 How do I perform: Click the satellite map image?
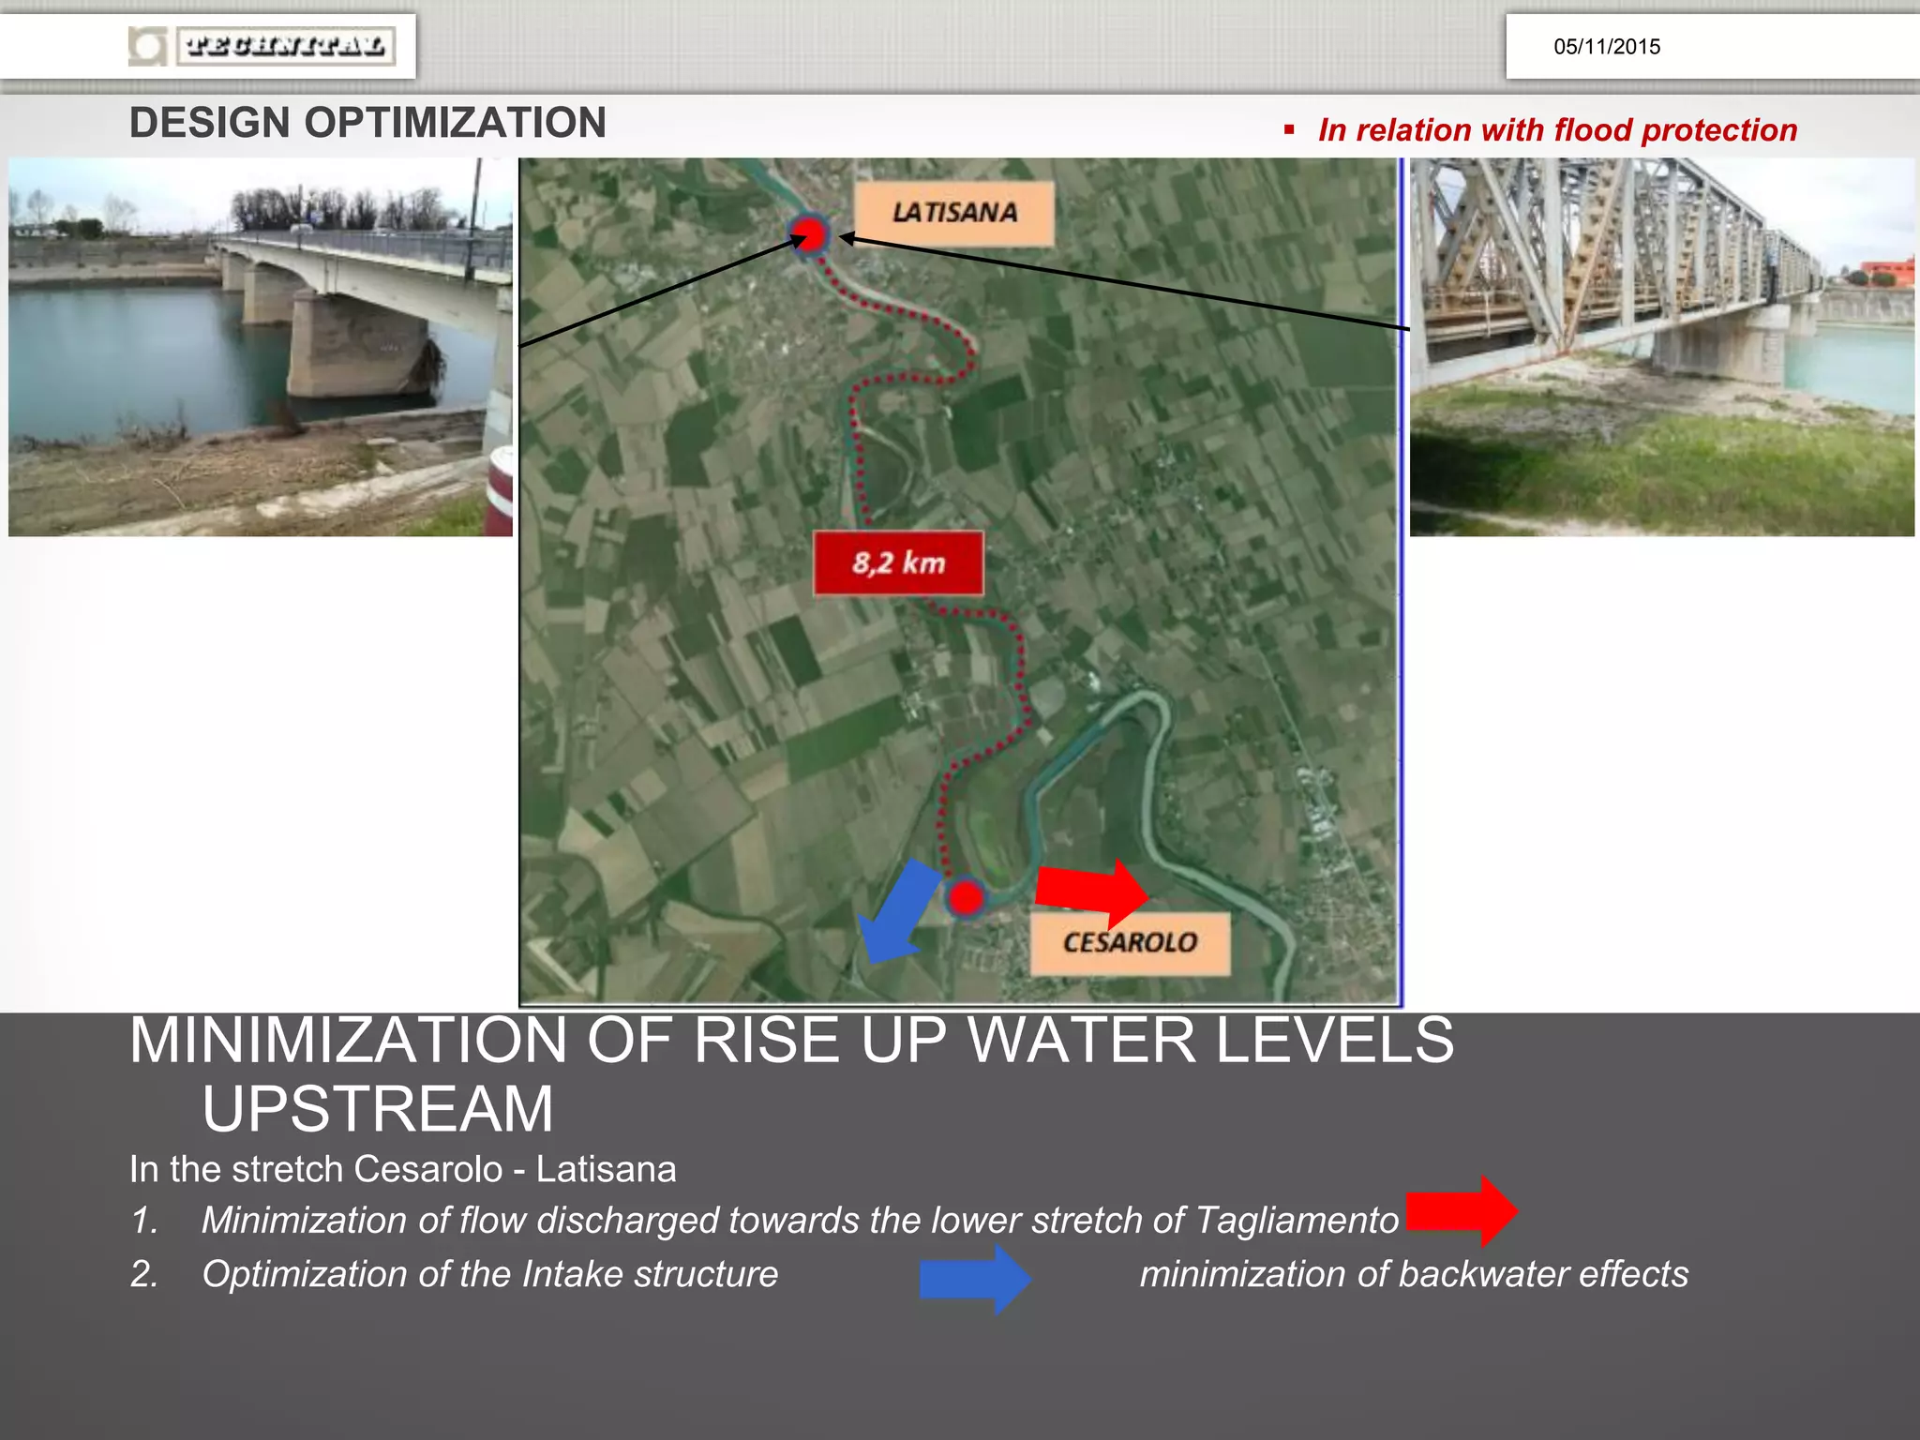(x=960, y=581)
